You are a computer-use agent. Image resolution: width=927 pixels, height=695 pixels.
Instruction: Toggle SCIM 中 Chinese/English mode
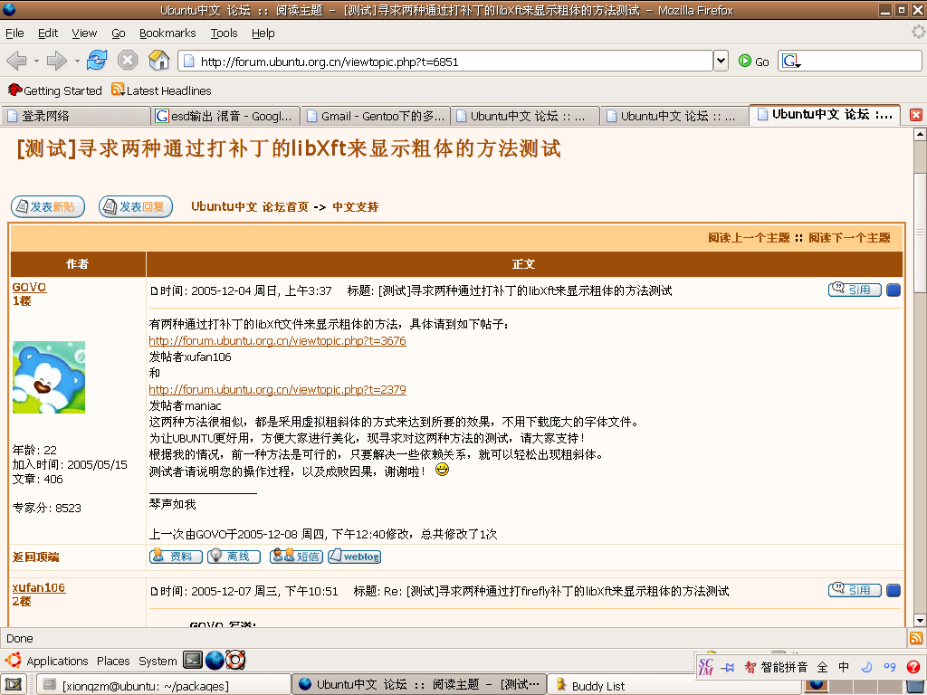[844, 667]
